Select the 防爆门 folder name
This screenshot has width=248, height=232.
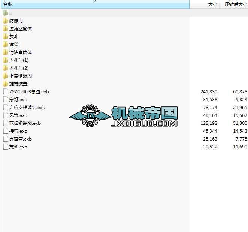click(16, 21)
